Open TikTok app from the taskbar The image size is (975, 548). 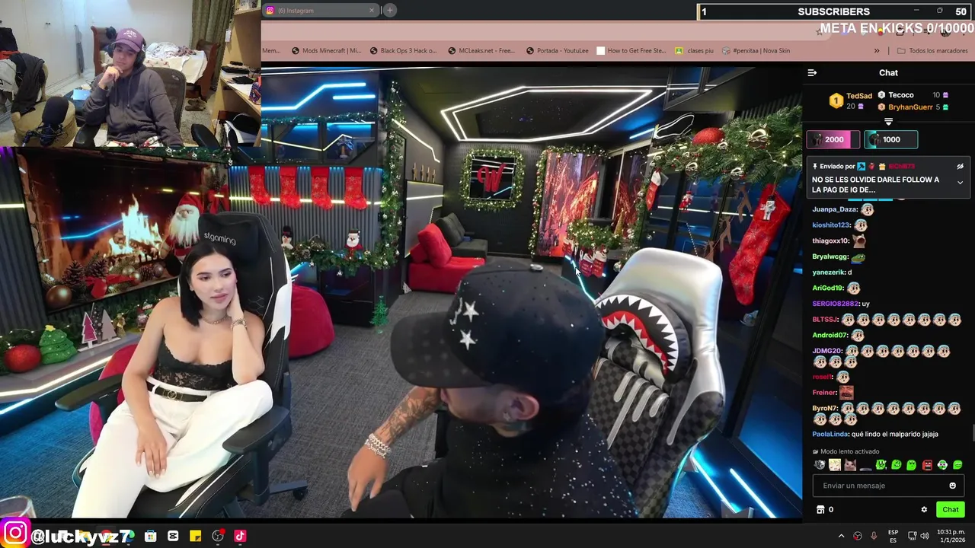pyautogui.click(x=240, y=536)
